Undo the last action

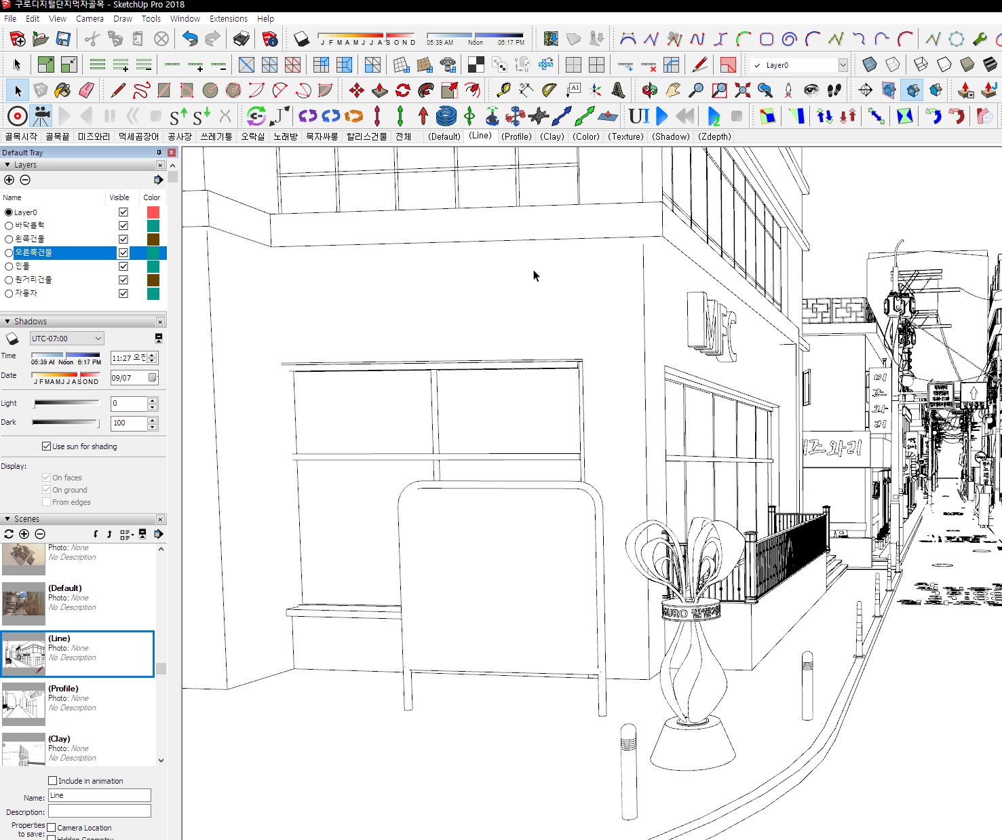(x=190, y=39)
